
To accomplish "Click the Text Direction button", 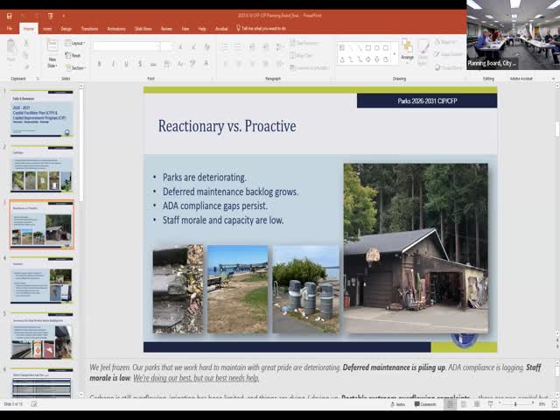I will (304, 43).
